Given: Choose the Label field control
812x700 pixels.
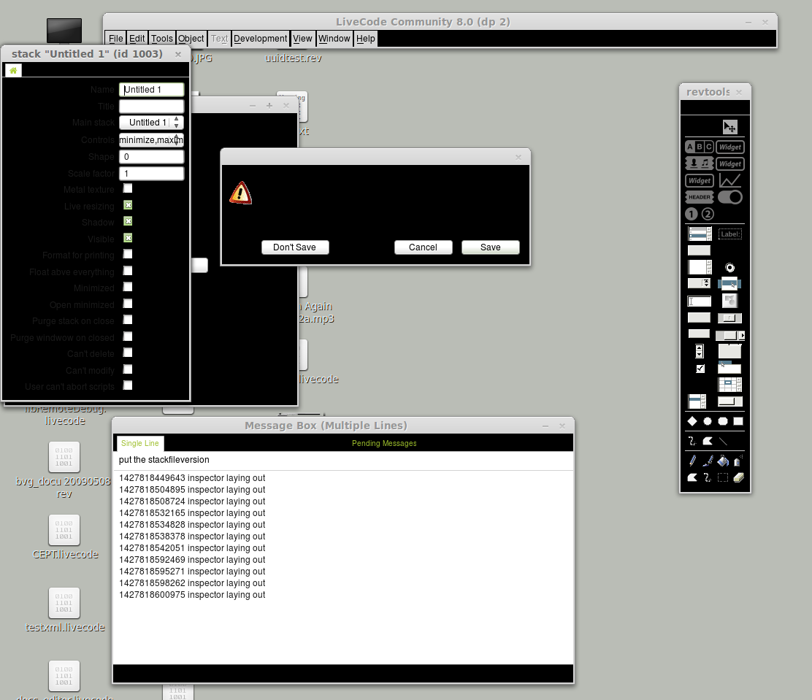Looking at the screenshot, I should coord(729,234).
